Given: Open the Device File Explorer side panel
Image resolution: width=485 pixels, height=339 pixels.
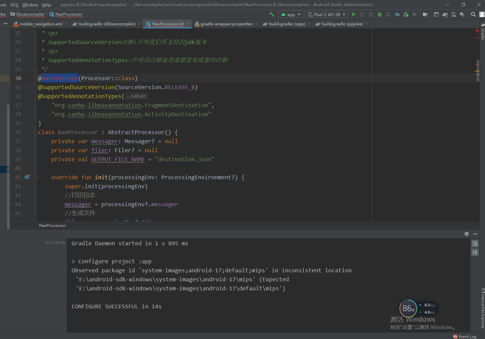Looking at the screenshot, I should click(482, 309).
